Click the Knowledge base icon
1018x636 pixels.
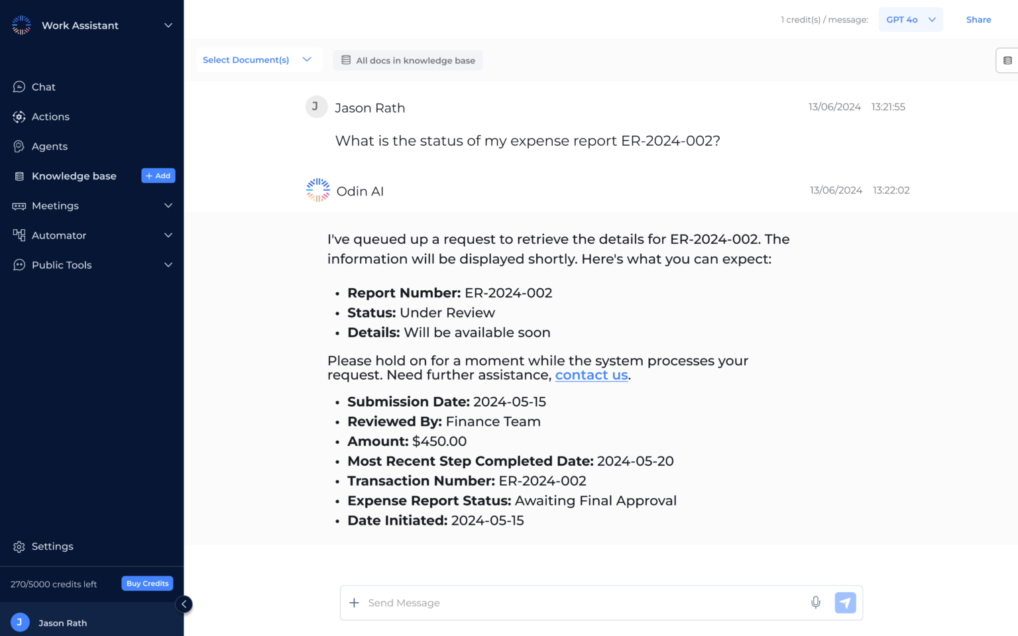click(18, 176)
